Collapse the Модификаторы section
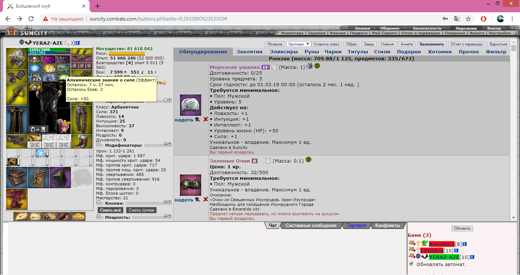 point(98,145)
